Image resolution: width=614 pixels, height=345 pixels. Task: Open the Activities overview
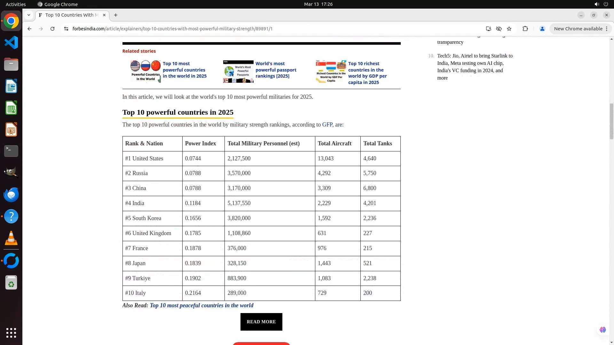point(16,4)
